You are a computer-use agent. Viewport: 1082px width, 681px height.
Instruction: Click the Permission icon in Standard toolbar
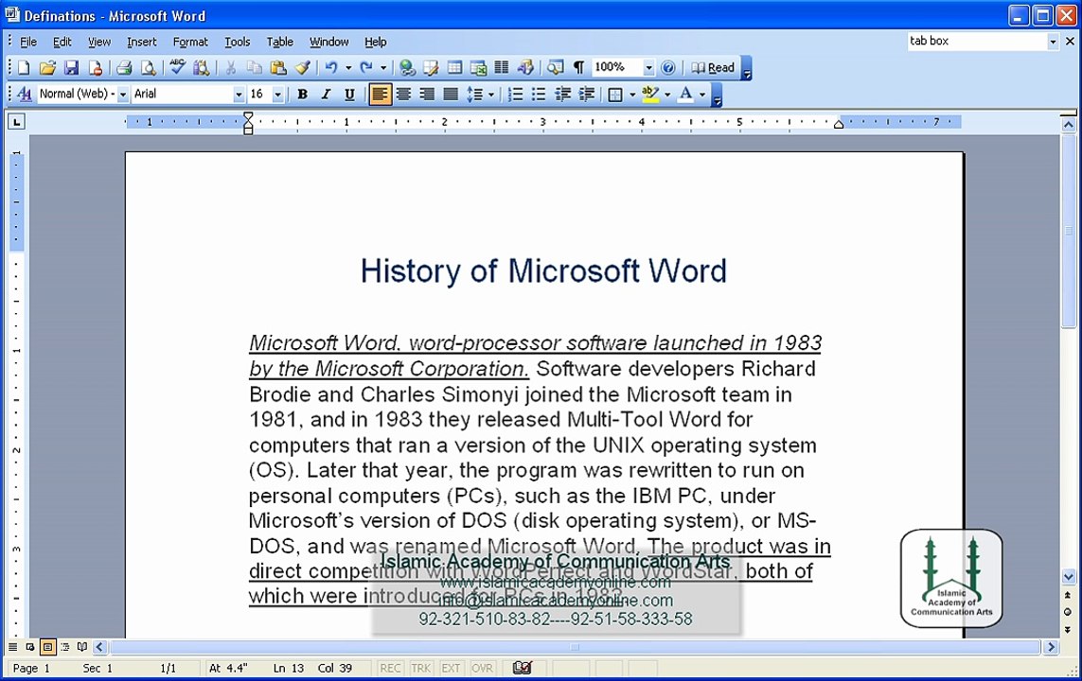click(x=96, y=67)
